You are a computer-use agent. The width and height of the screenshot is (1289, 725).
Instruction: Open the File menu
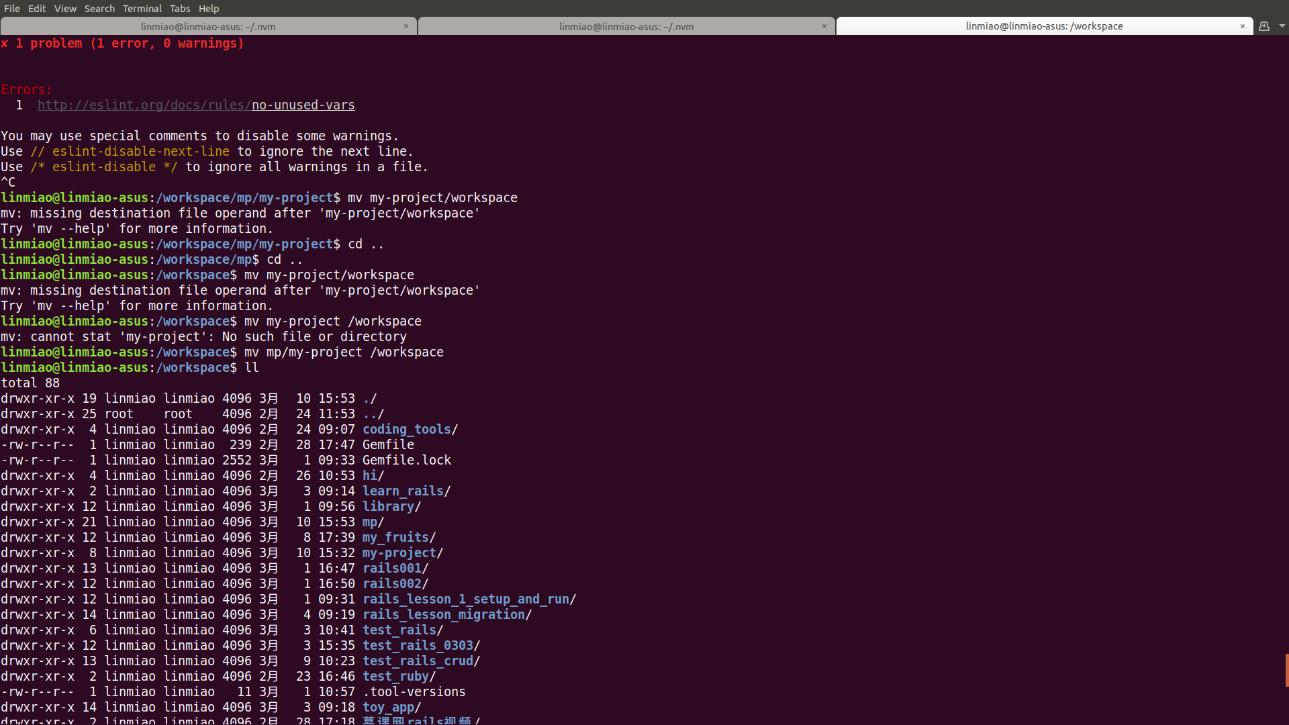coord(12,9)
